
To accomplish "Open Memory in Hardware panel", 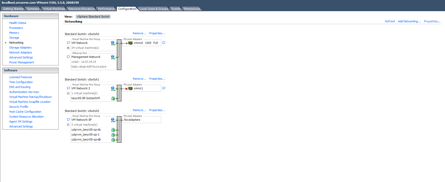I will tap(14, 33).
